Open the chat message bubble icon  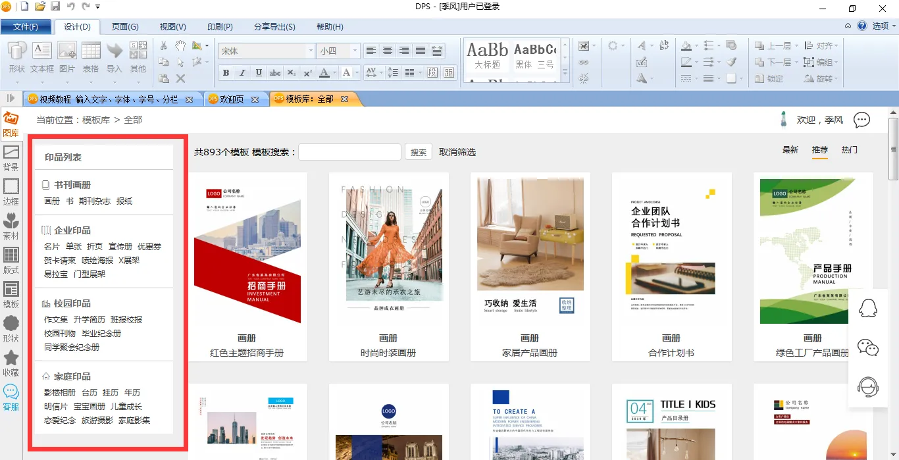click(x=861, y=120)
